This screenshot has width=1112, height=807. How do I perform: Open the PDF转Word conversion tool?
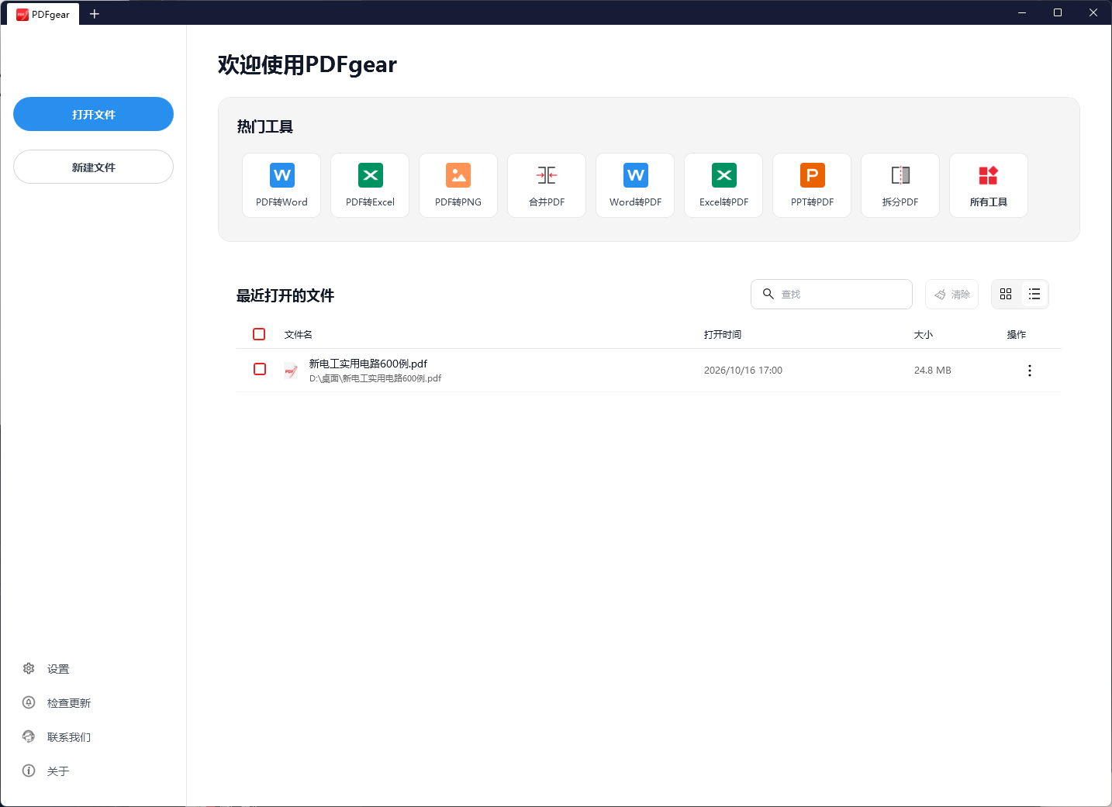coord(281,185)
